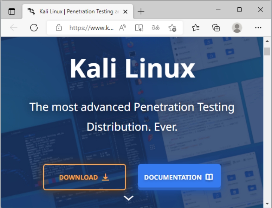Refresh the page

(34, 28)
